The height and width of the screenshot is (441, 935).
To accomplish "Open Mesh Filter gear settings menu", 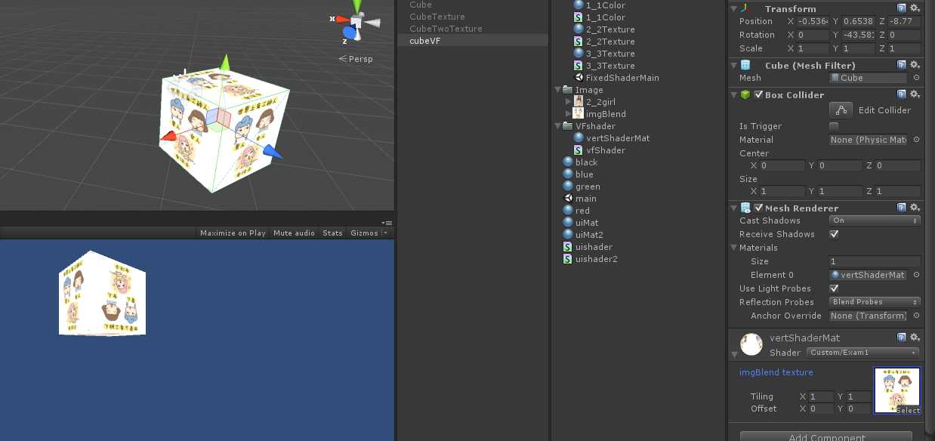I will click(x=915, y=65).
